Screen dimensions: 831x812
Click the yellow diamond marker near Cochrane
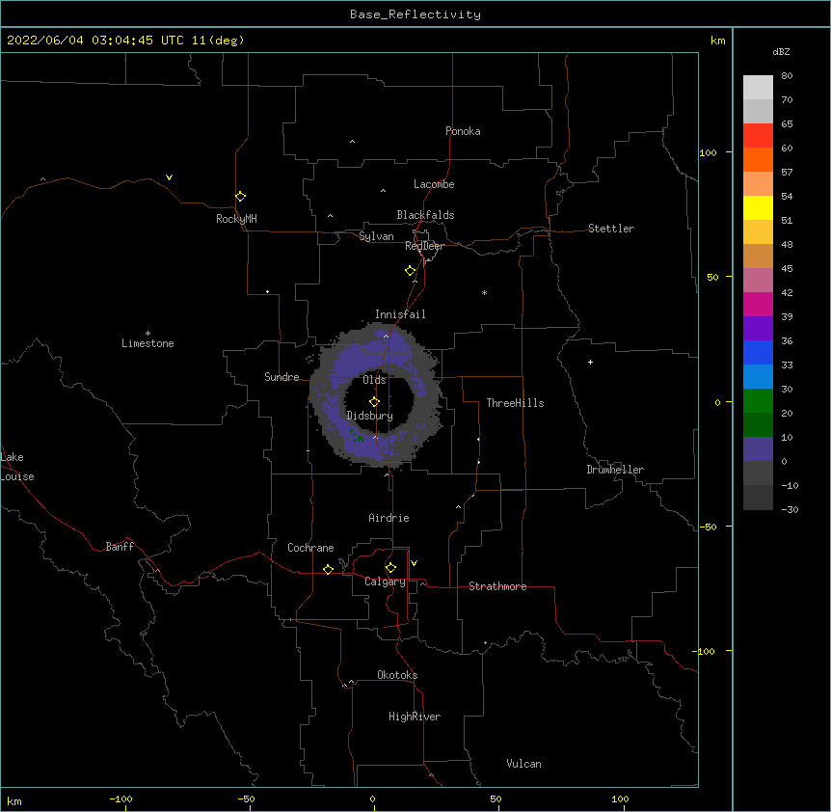(x=328, y=569)
